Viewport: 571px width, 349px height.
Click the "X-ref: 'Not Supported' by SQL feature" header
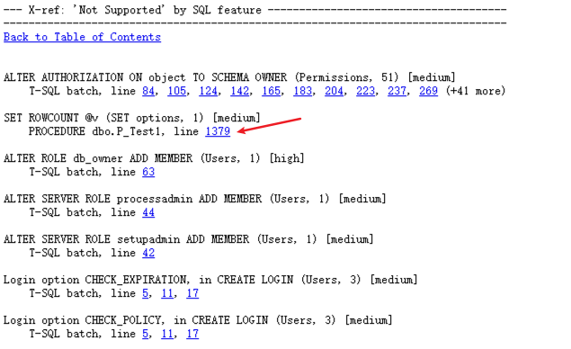click(x=145, y=10)
